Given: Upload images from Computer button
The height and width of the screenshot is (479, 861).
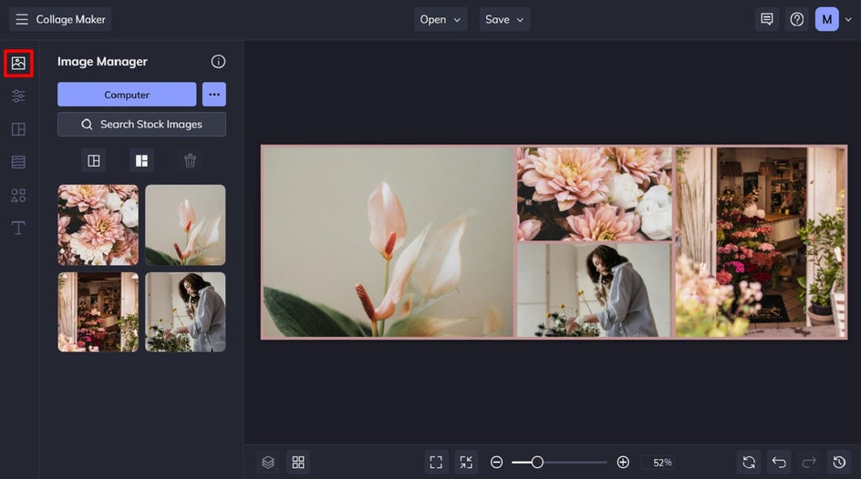Looking at the screenshot, I should [127, 95].
